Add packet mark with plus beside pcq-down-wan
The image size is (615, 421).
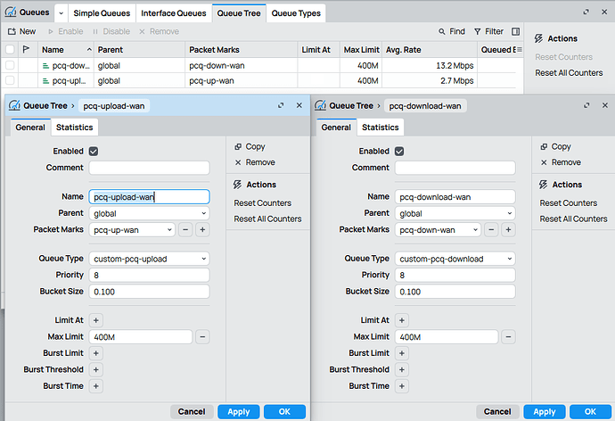click(x=508, y=230)
